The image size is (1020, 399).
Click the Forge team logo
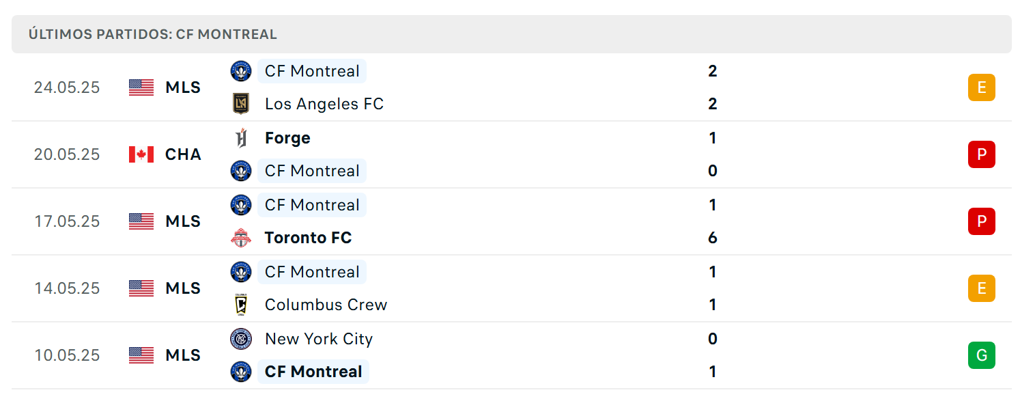pyautogui.click(x=240, y=138)
